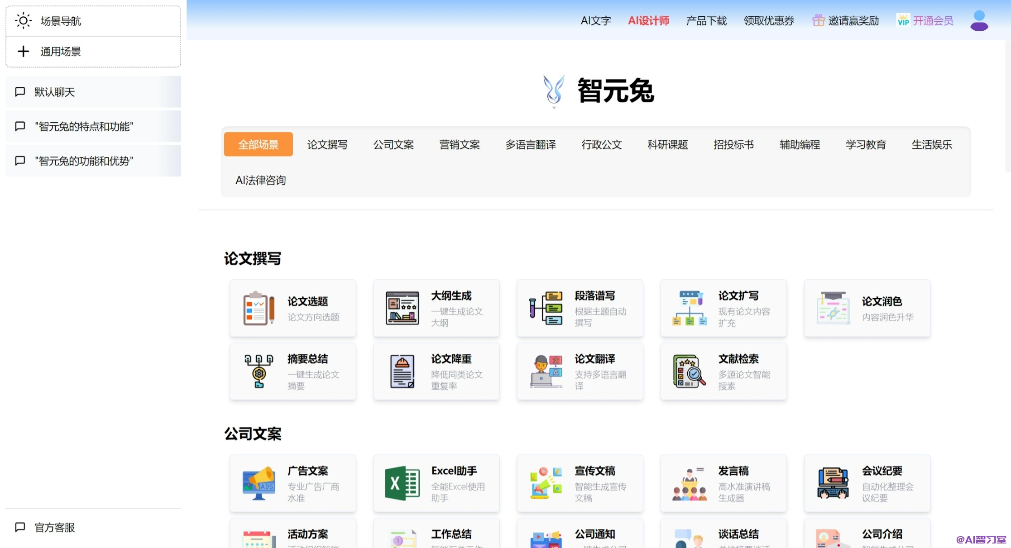Image resolution: width=1011 pixels, height=548 pixels.
Task: Choose the AI法律咨询 tab
Action: tap(260, 180)
